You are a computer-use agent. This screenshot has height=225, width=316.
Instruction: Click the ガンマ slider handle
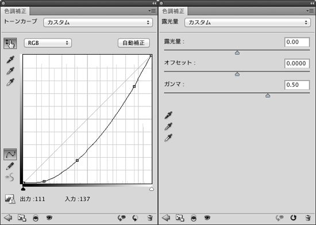(x=268, y=96)
